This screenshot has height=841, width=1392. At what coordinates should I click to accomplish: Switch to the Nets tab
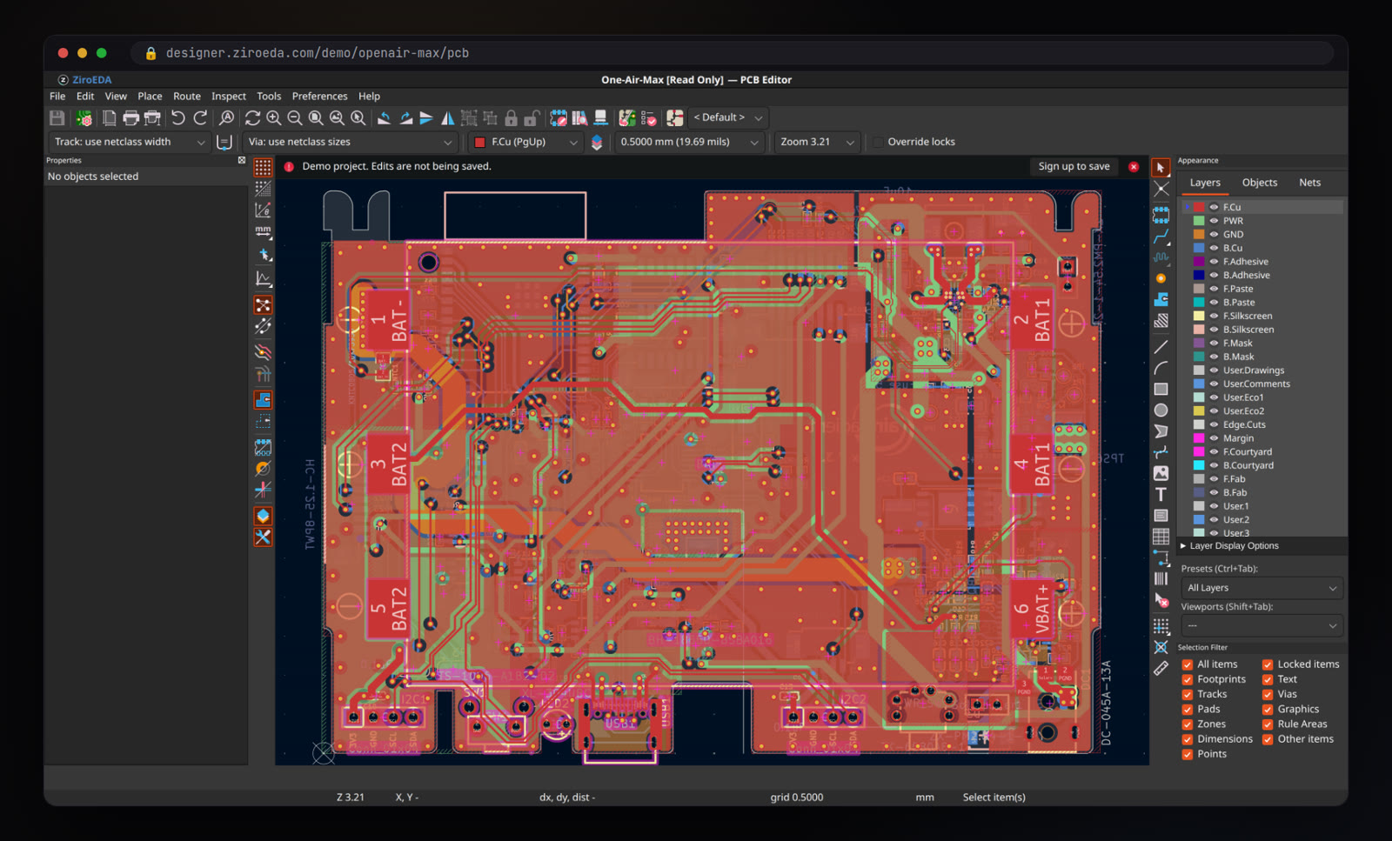pos(1309,183)
